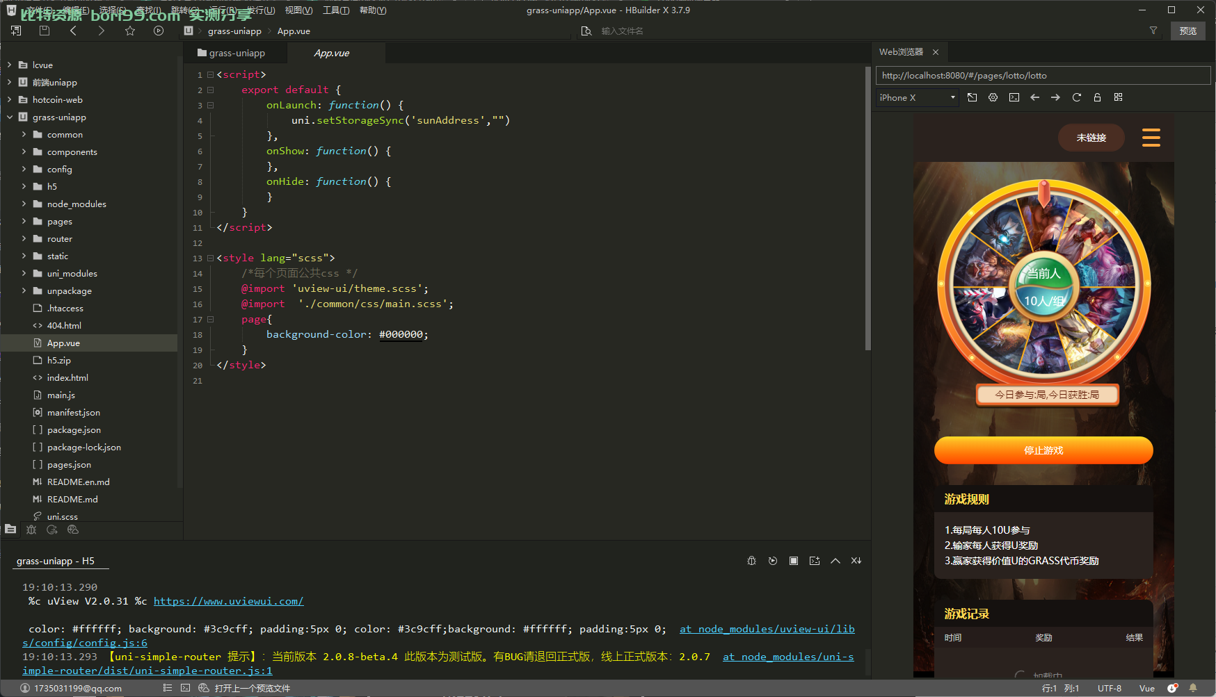This screenshot has width=1216, height=697.
Task: Navigate forward with the toolbar right arrow
Action: coord(102,31)
